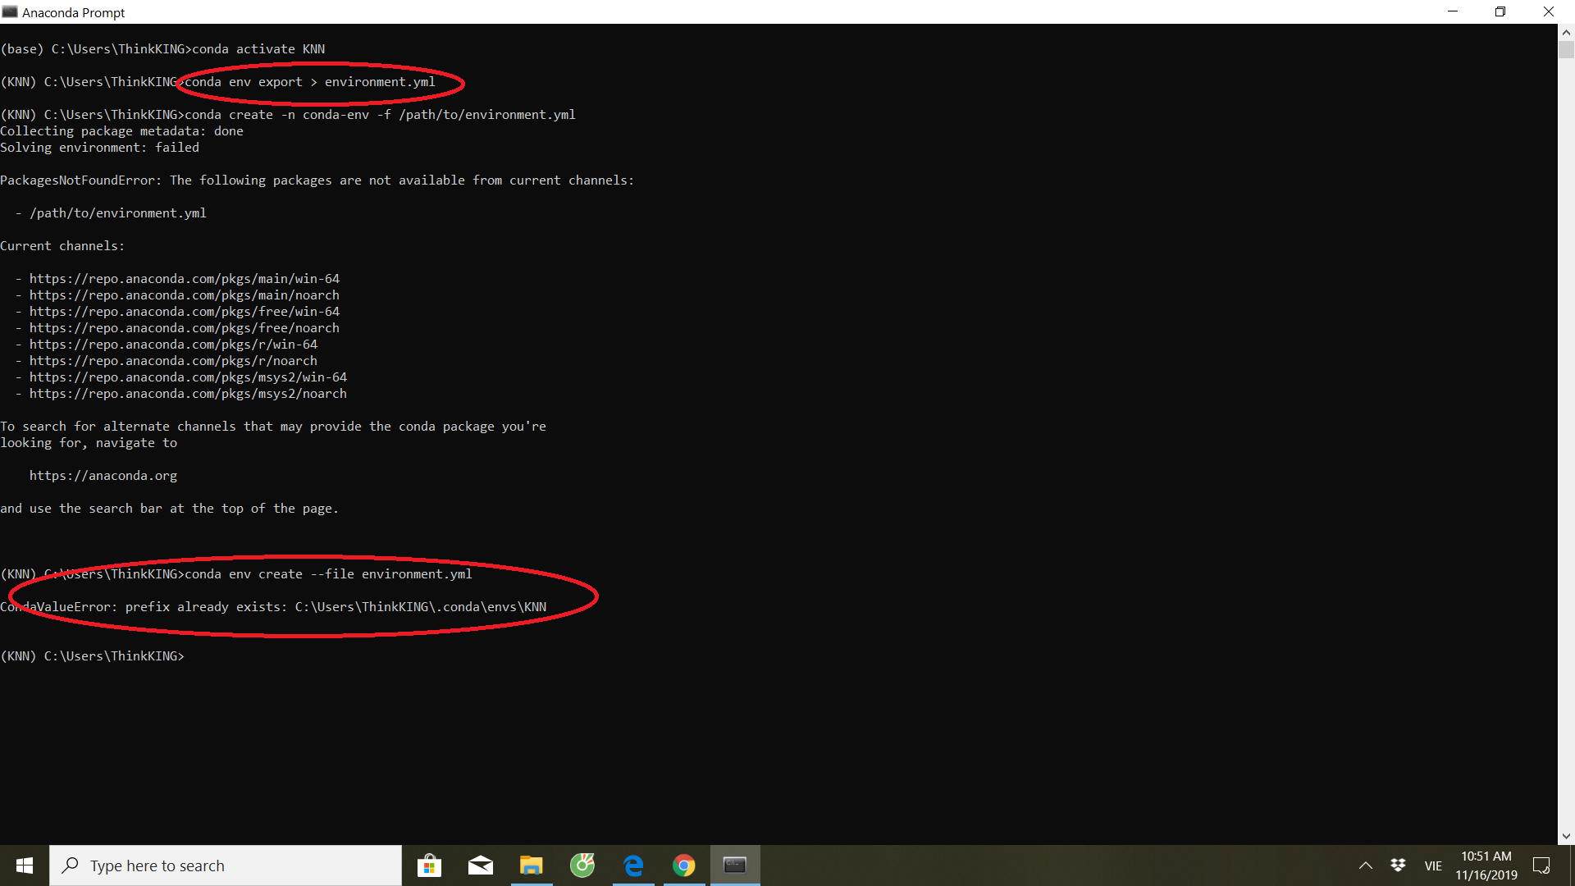Click the https://anaconda.org text in terminal
The height and width of the screenshot is (886, 1575).
[x=103, y=476]
